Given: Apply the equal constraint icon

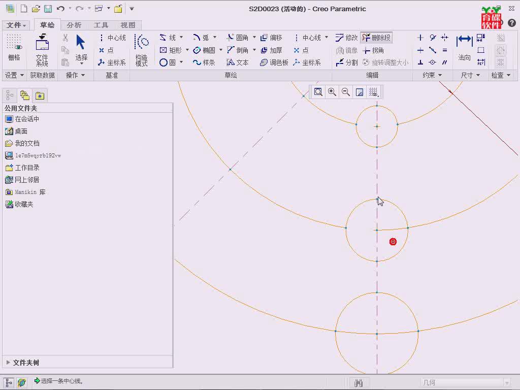Looking at the screenshot, I should click(445, 50).
